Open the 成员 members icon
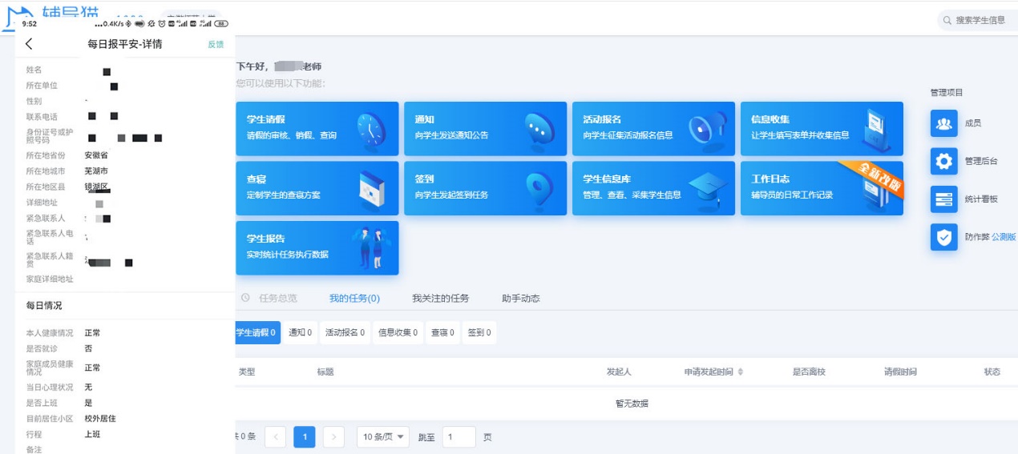 (943, 123)
